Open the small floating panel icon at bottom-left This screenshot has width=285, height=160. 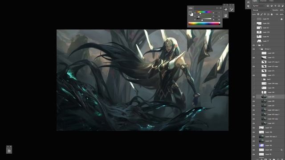tap(9, 151)
